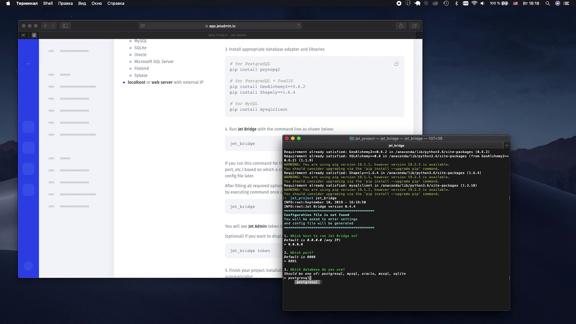This screenshot has height=324, width=576.
Task: Open the Creative Cloud menu bar icon
Action: pyautogui.click(x=435, y=3)
